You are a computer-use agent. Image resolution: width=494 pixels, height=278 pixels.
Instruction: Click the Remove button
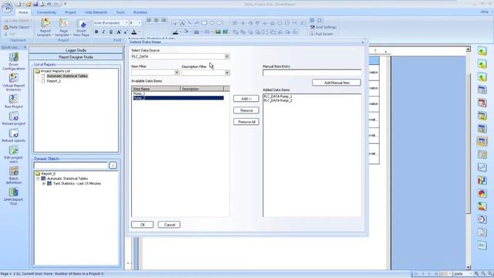point(246,110)
